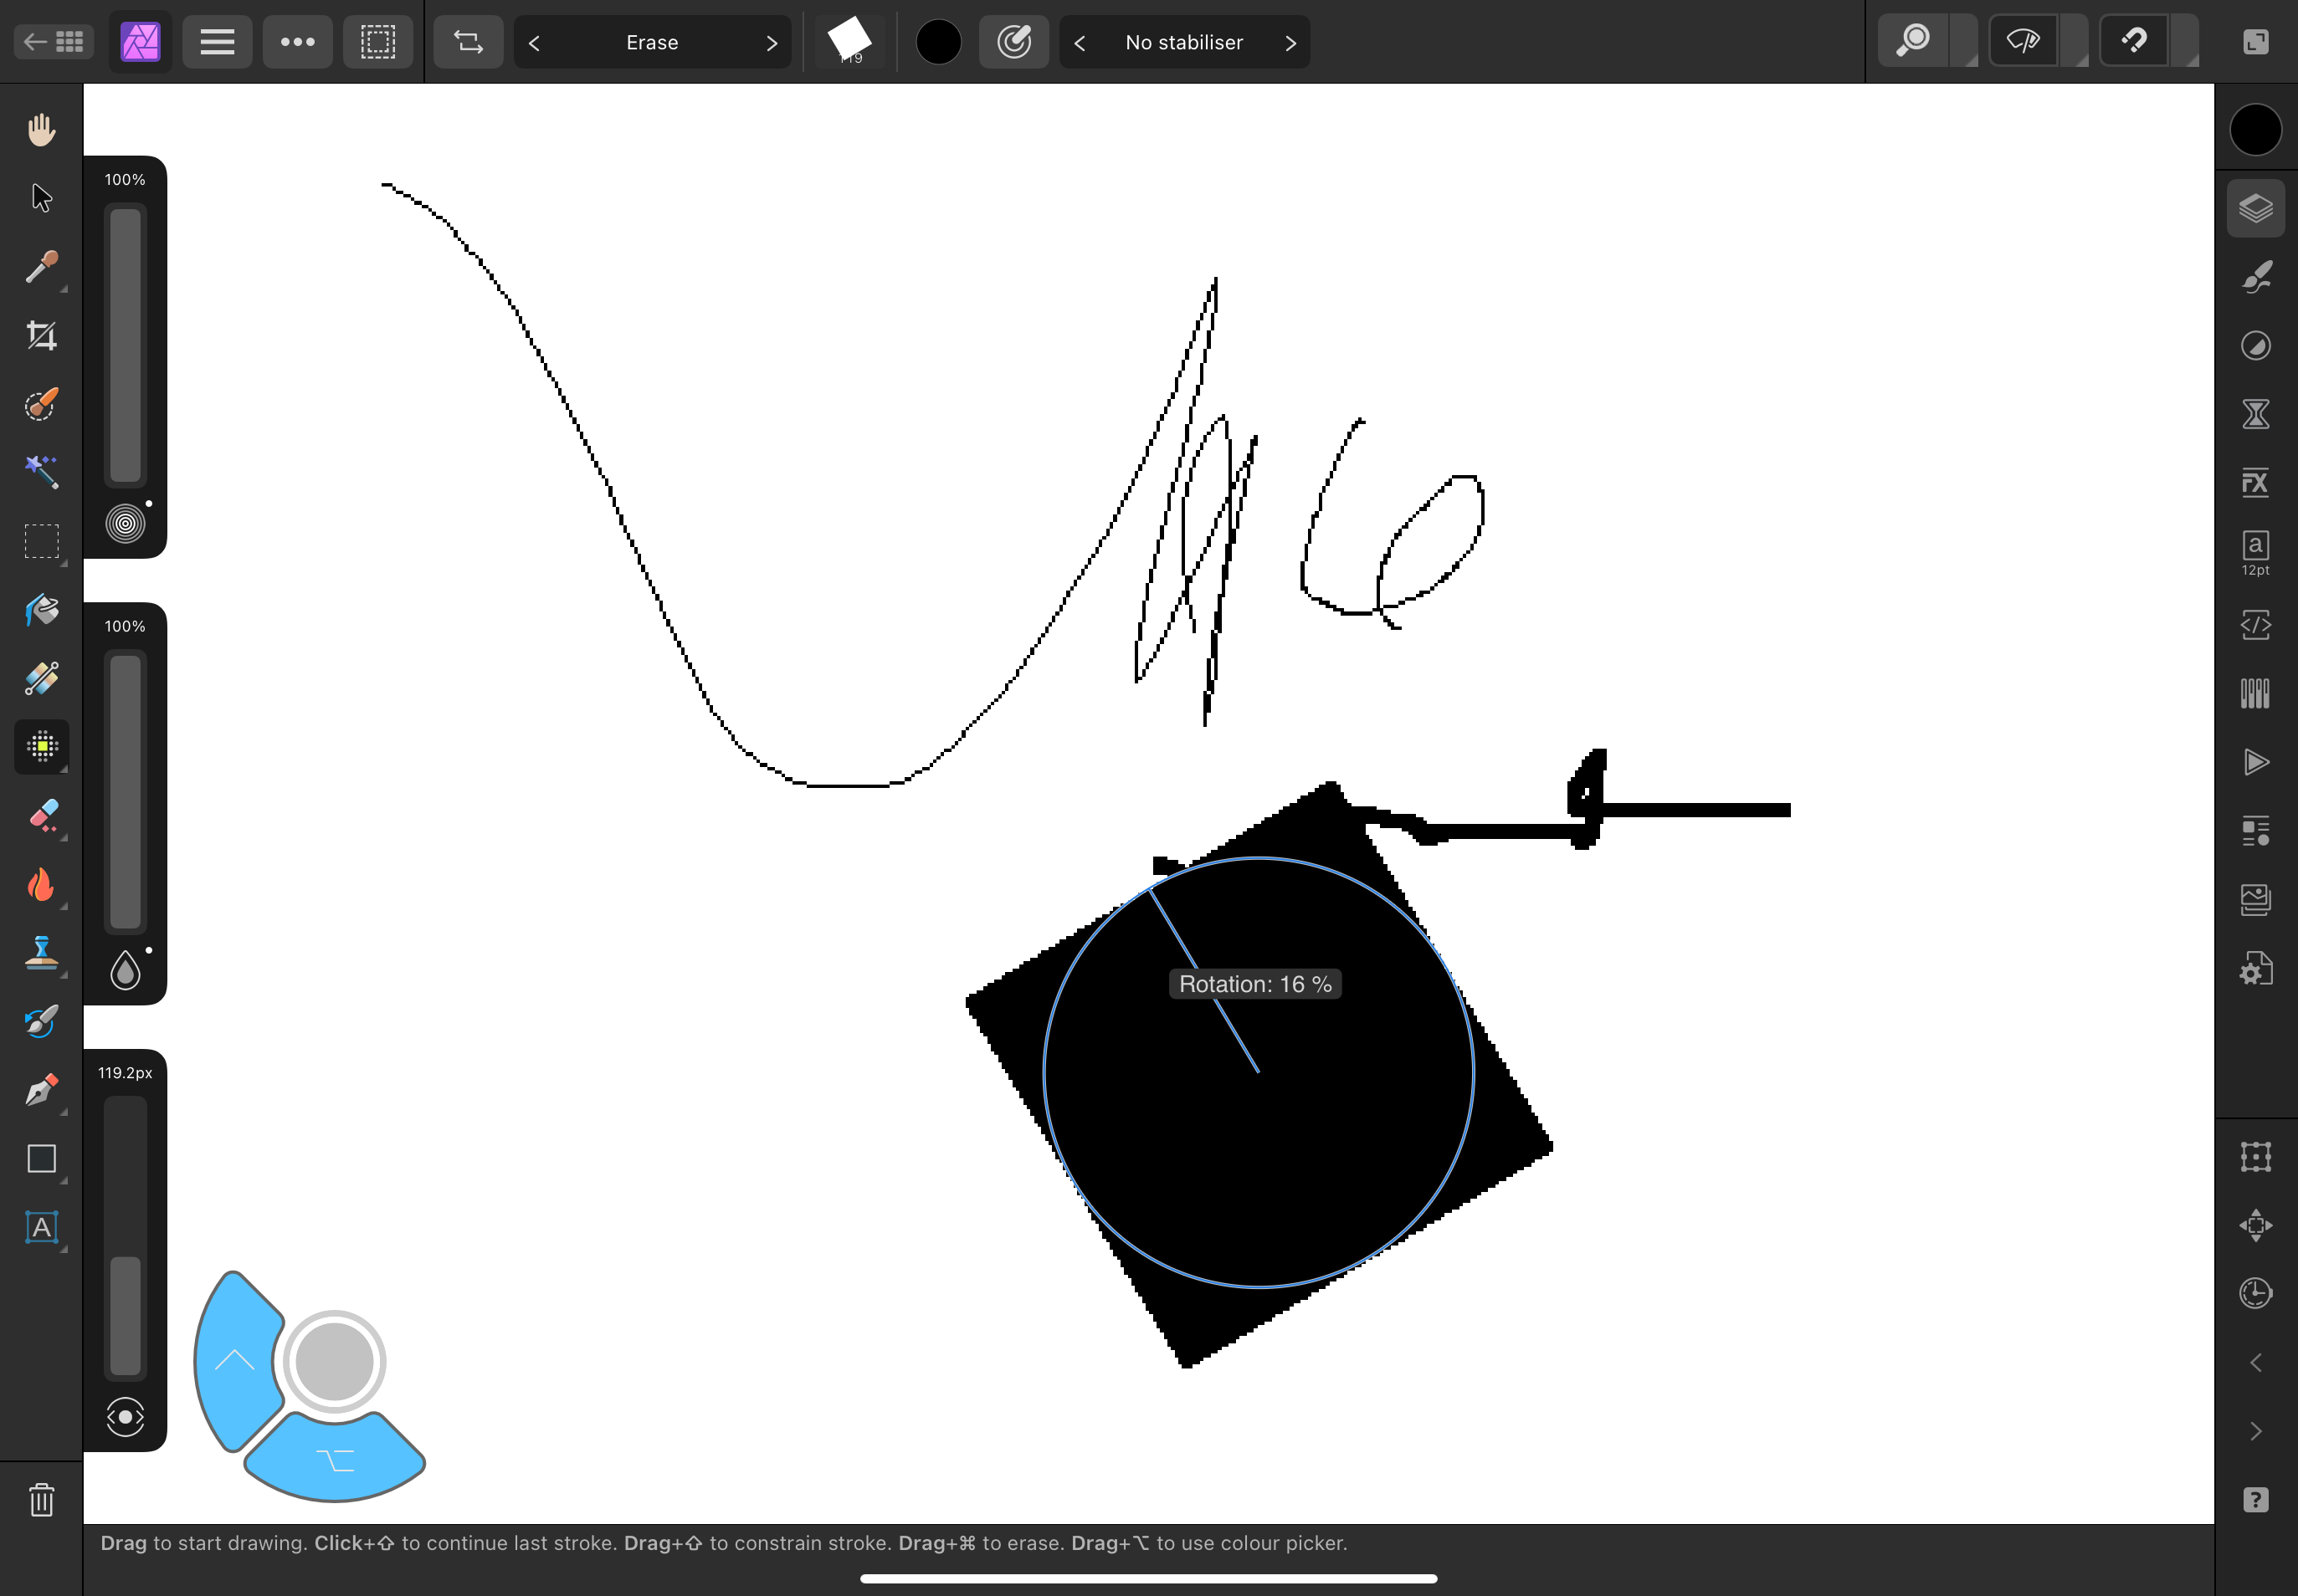Select the Pixel tool
Viewport: 2298px width, 1596px height.
click(41, 746)
